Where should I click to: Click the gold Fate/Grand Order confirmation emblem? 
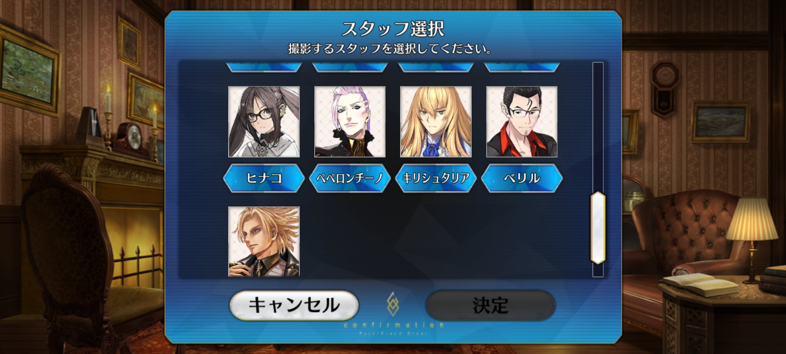(393, 304)
